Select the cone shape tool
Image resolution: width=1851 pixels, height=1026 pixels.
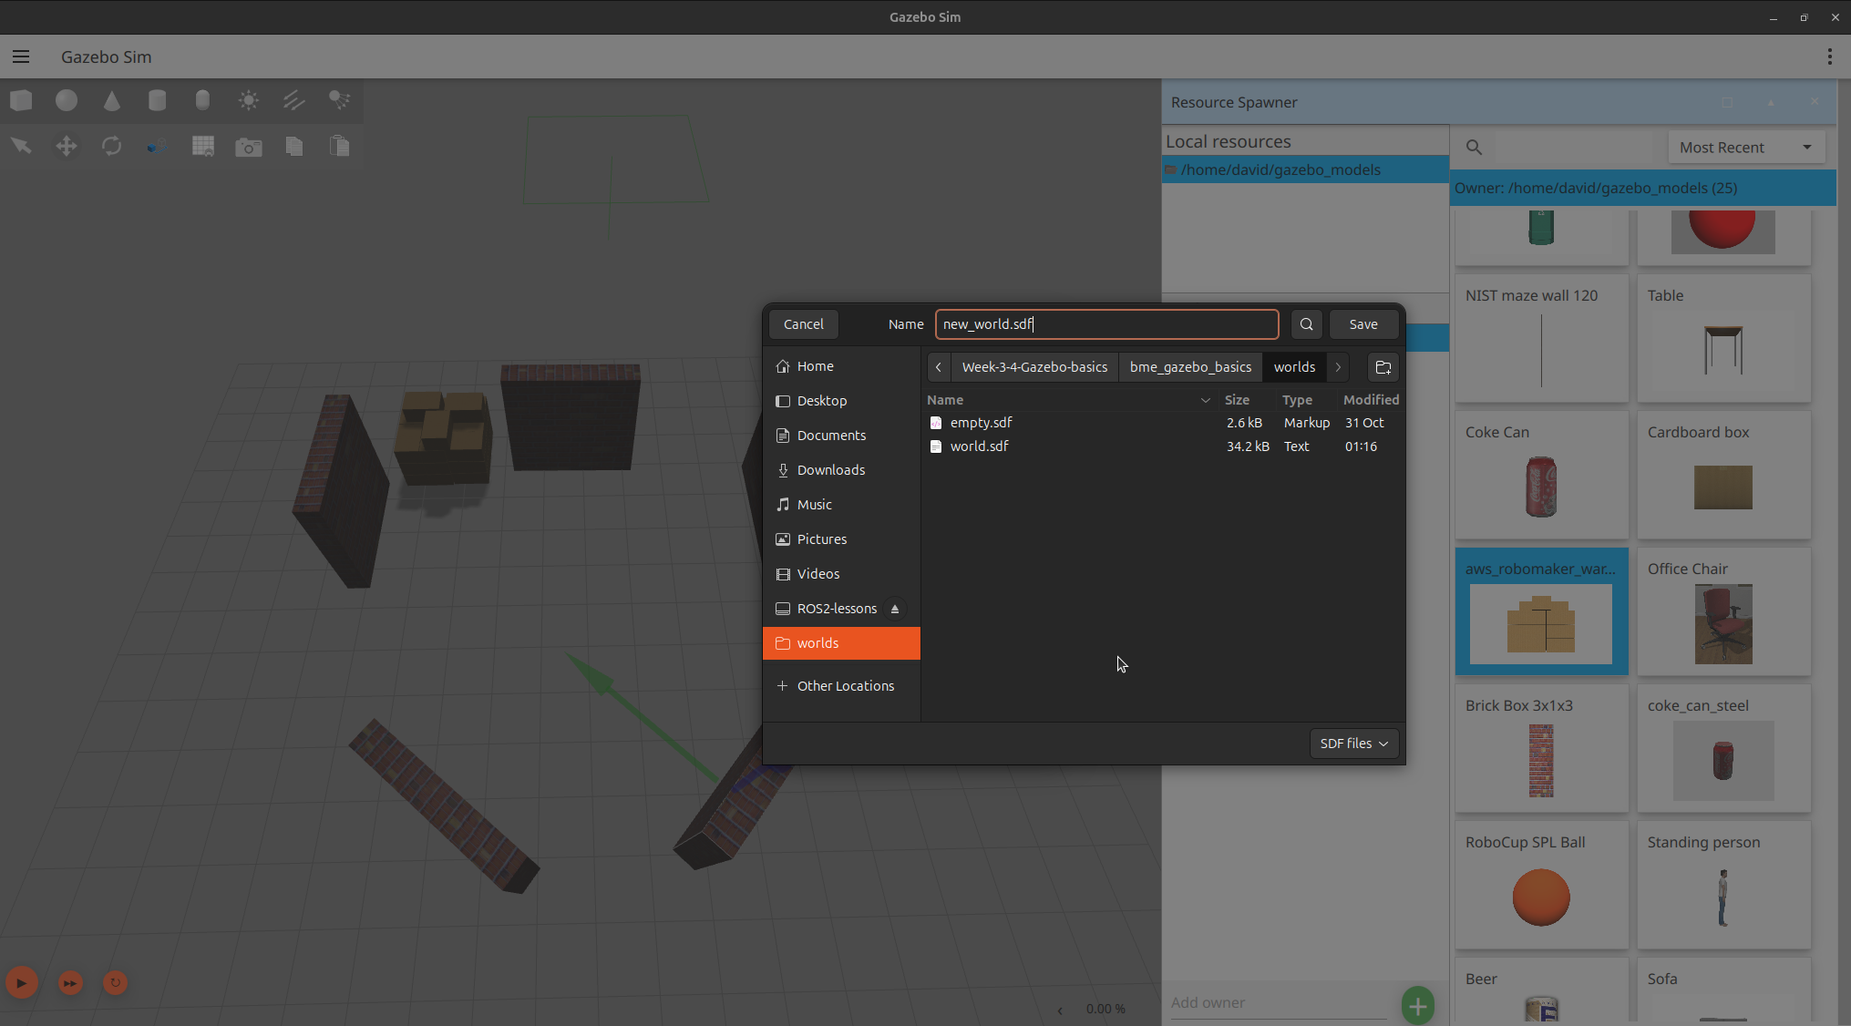112,100
